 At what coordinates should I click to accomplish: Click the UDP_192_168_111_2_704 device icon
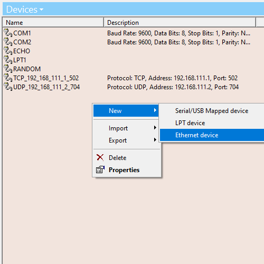click(8, 87)
